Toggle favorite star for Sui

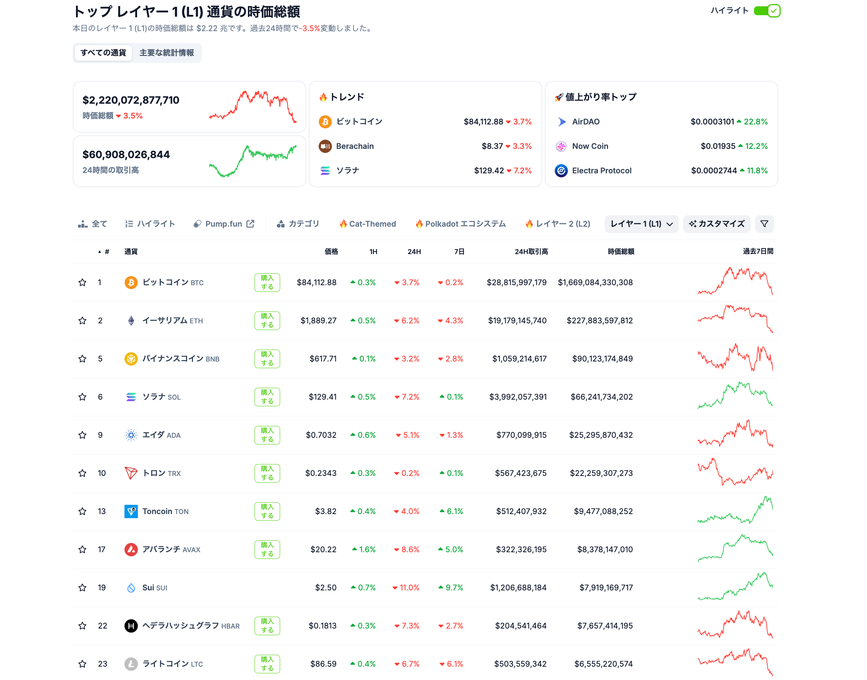click(82, 588)
